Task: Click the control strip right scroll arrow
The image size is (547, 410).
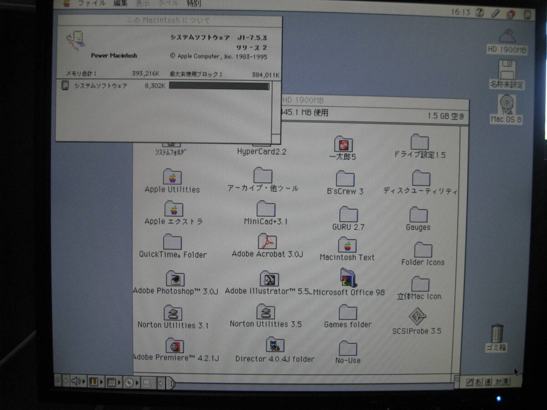Action: pos(160,383)
